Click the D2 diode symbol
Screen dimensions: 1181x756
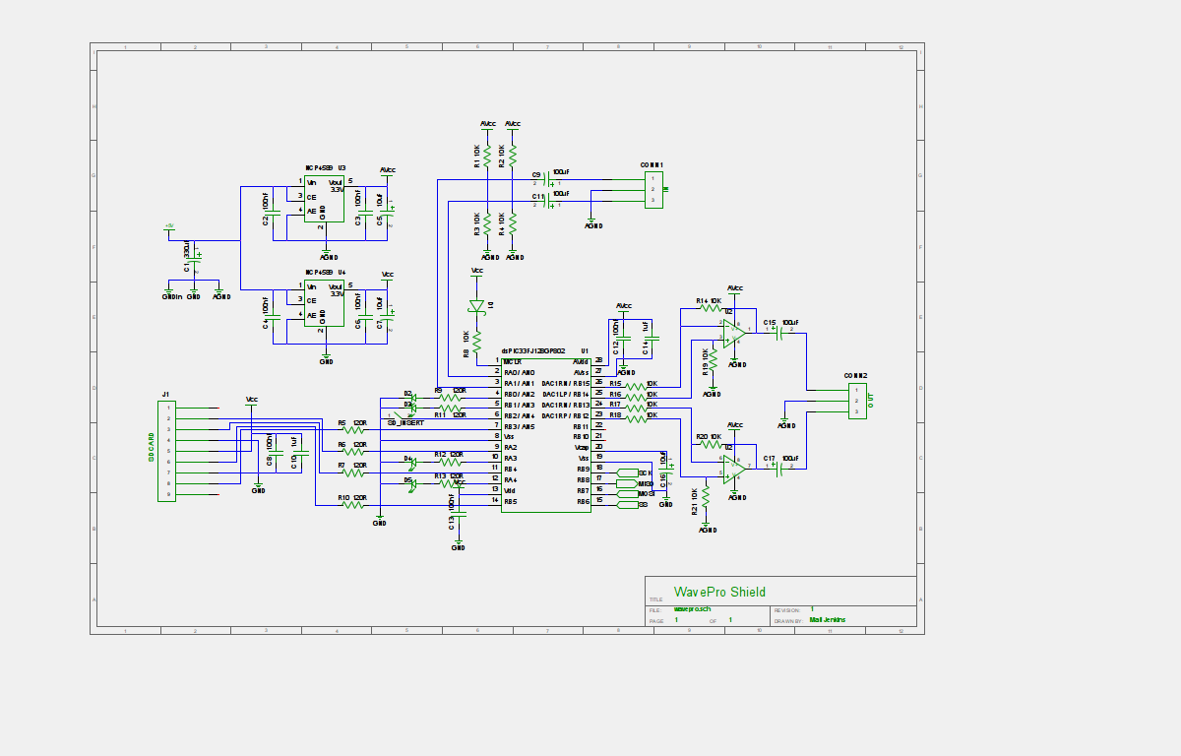coord(412,396)
